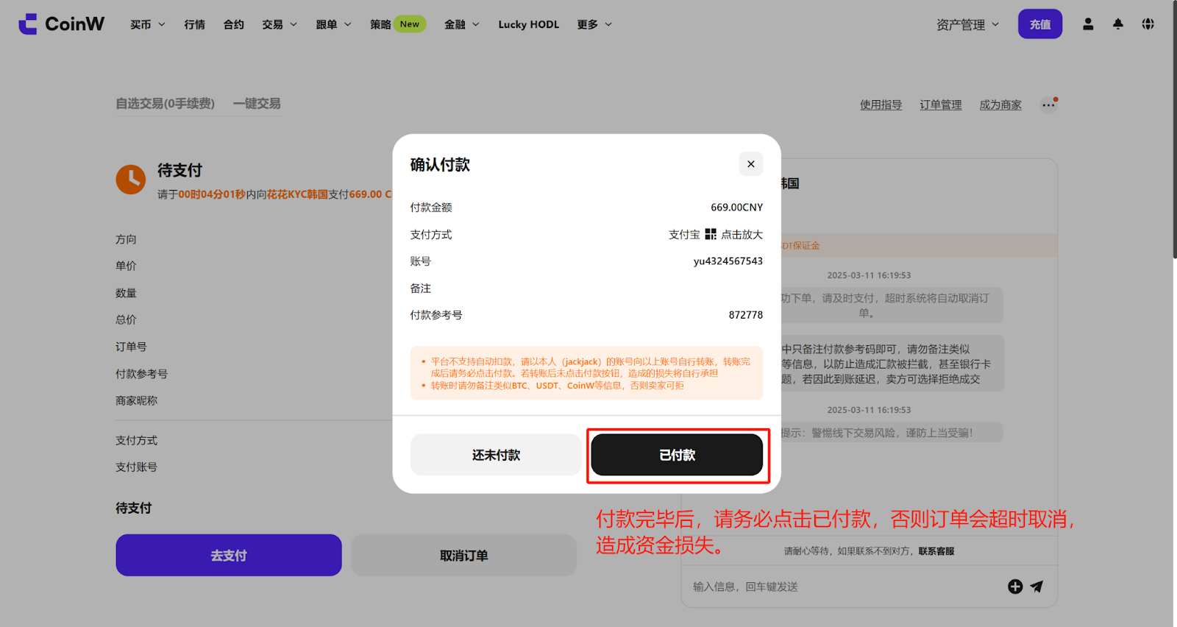Open the 行情 menu item

195,24
